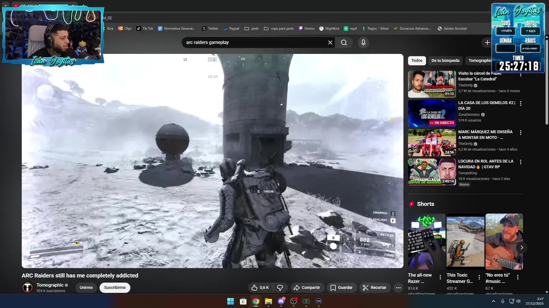This screenshot has width=549, height=308.
Task: Open the Tomographic channel name
Action: (50, 285)
